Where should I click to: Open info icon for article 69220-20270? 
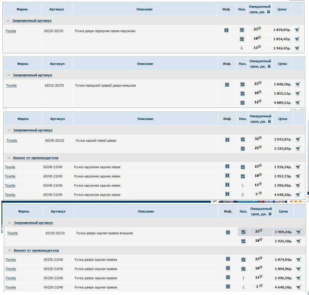coord(226,30)
